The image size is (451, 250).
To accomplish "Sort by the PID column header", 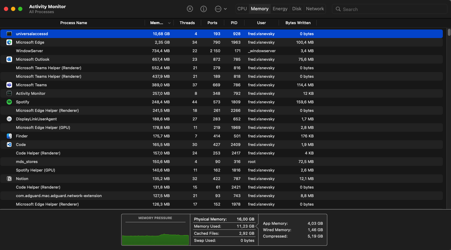I will [x=234, y=23].
